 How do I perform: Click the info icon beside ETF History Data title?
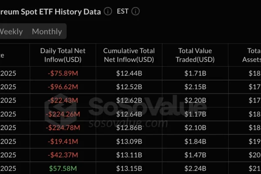[108, 12]
